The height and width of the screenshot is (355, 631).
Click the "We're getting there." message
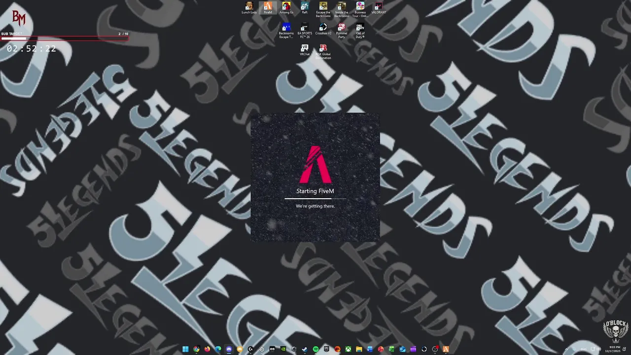(315, 206)
